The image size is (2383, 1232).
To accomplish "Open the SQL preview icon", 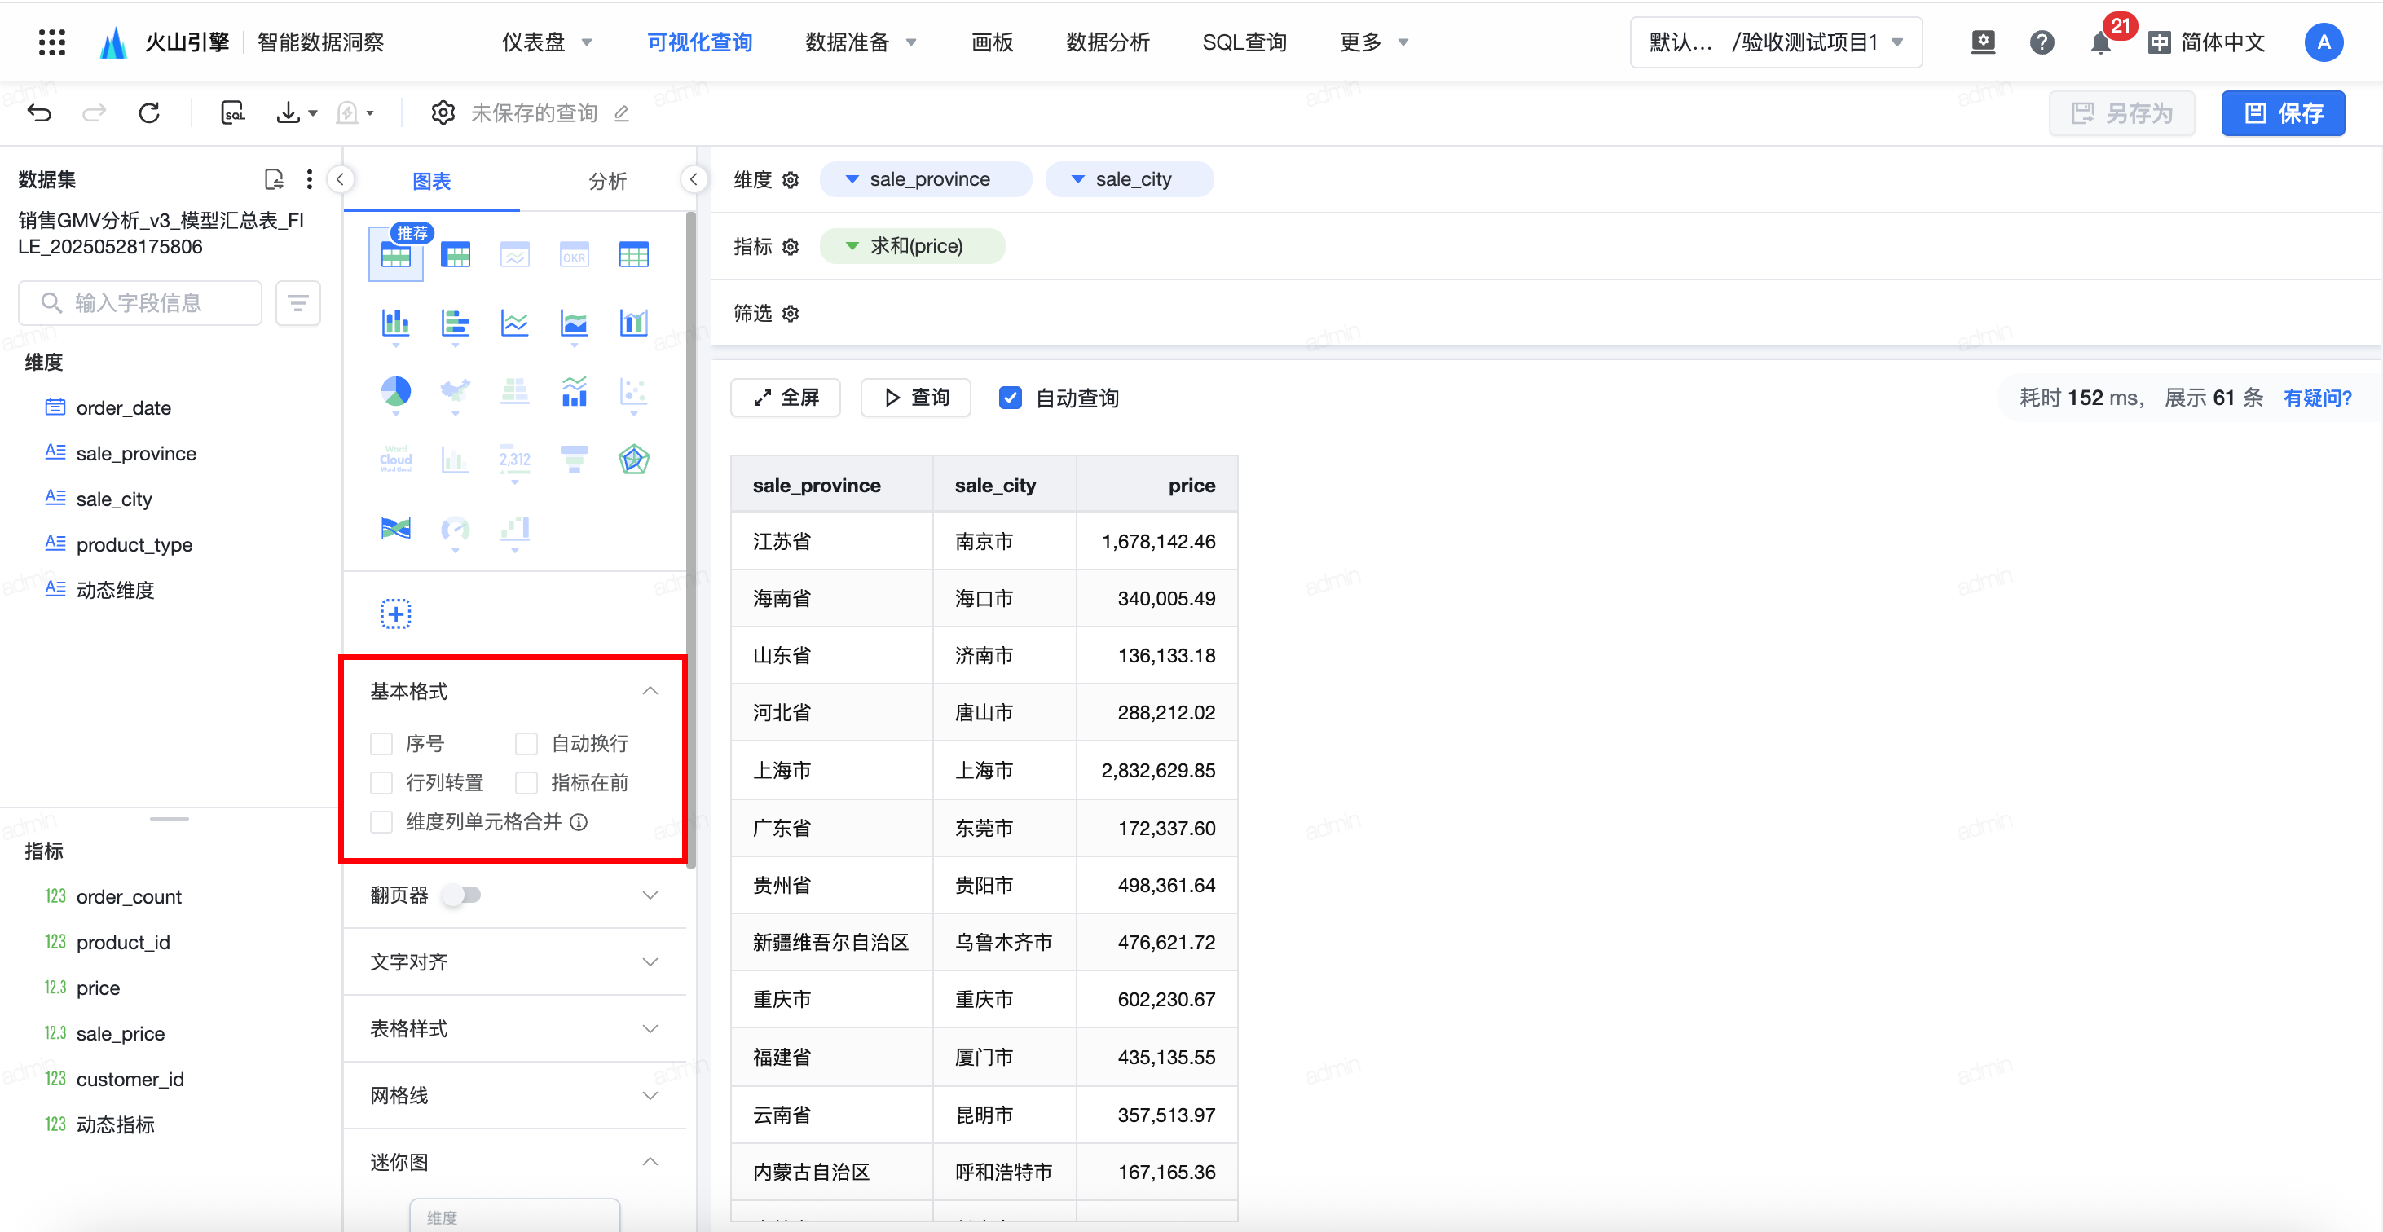I will coord(233,112).
